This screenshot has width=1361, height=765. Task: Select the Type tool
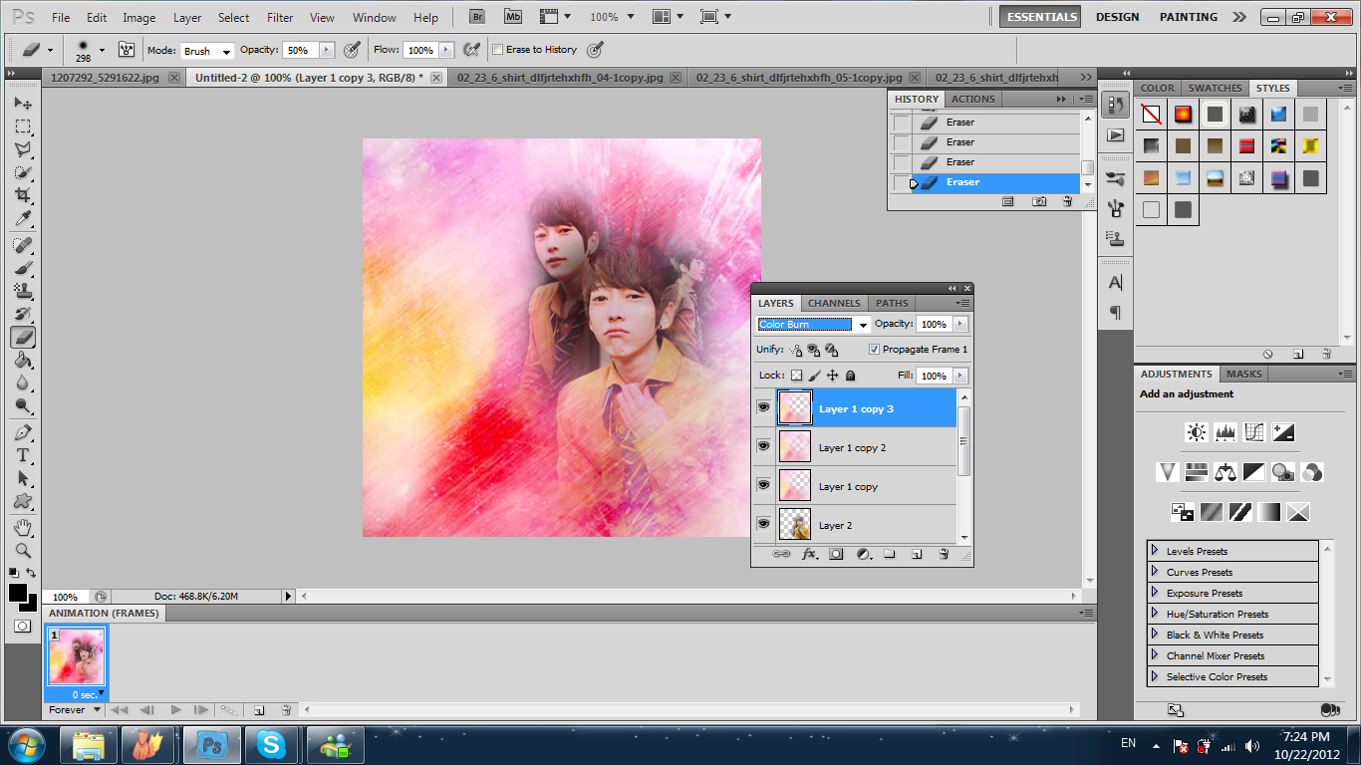tap(23, 455)
